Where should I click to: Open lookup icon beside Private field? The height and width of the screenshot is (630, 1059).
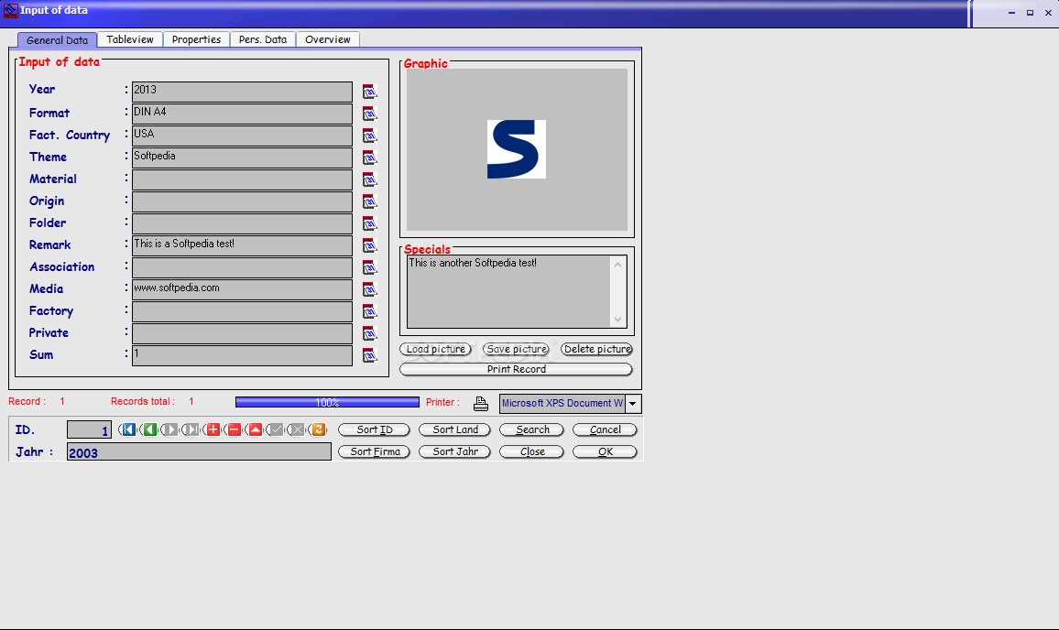tap(369, 333)
